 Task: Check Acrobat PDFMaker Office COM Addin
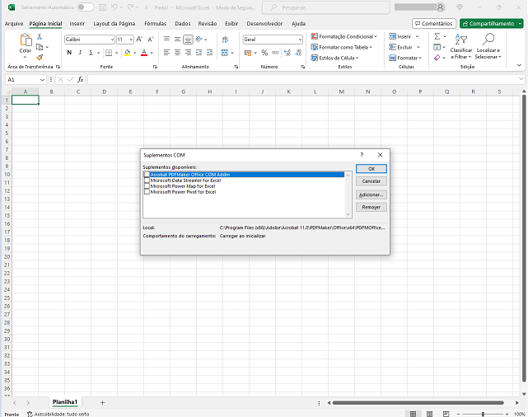(x=147, y=175)
